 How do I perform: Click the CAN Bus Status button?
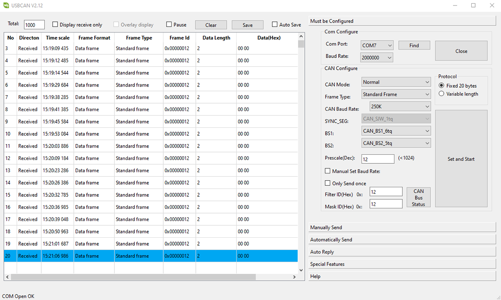click(418, 198)
